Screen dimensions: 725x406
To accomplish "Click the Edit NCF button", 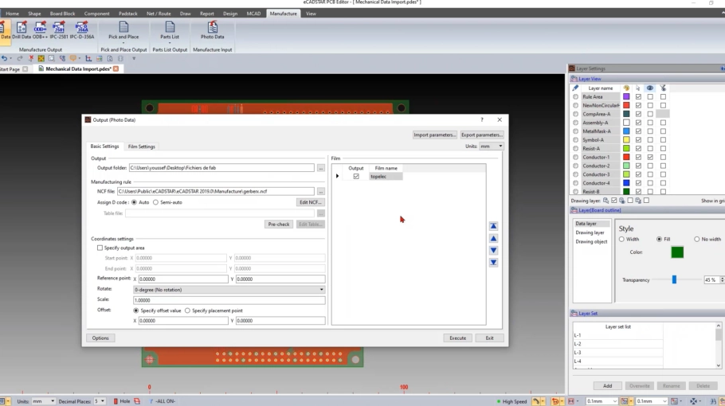I will 310,202.
